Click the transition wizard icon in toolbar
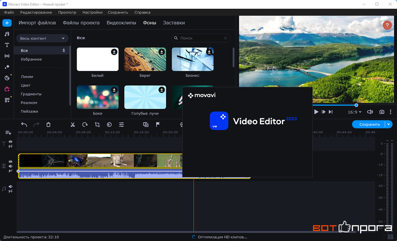This screenshot has width=397, height=241. 146,125
